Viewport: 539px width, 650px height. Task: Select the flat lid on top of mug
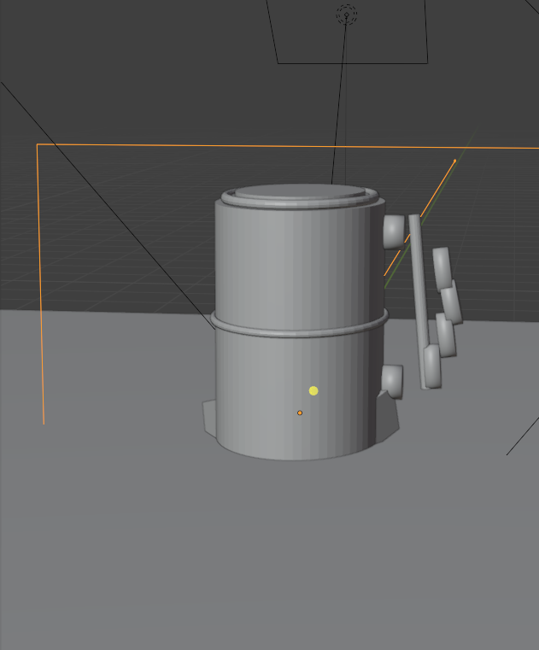pyautogui.click(x=300, y=192)
